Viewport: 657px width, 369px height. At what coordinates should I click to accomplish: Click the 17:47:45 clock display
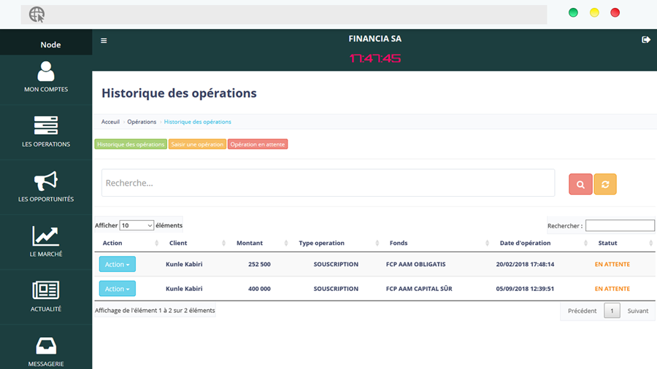coord(375,58)
